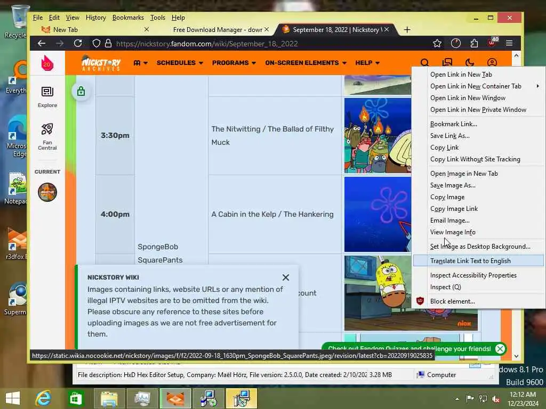Choose Open Link in New Tab
Image resolution: width=546 pixels, height=409 pixels.
(x=479, y=74)
